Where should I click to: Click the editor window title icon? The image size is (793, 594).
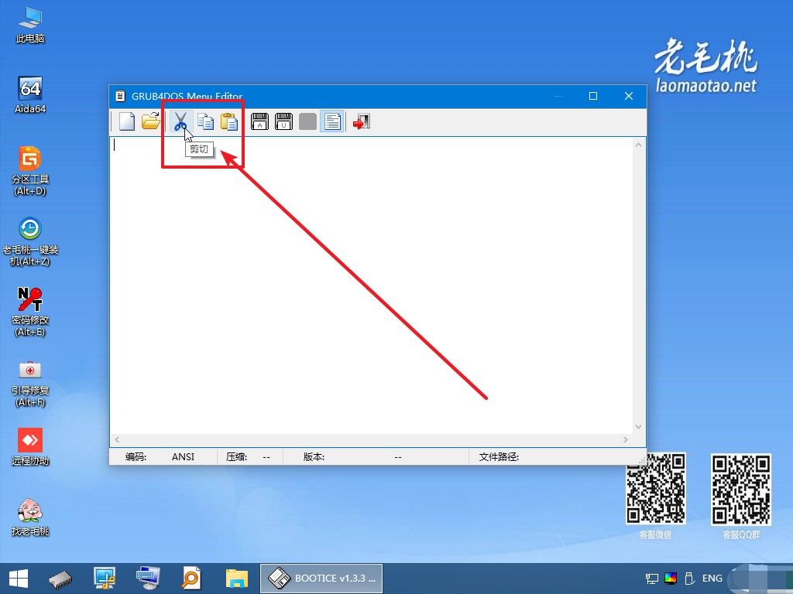120,96
